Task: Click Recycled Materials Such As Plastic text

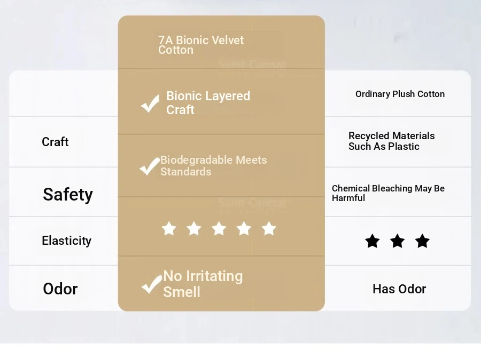Action: click(391, 141)
